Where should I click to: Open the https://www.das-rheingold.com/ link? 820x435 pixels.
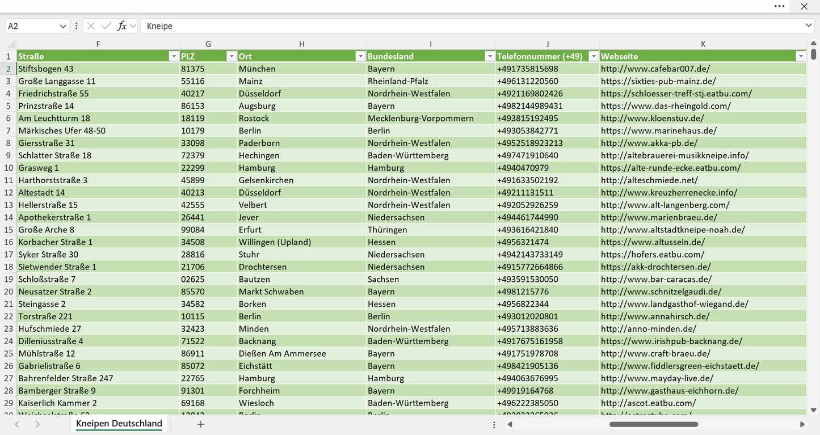pos(666,106)
